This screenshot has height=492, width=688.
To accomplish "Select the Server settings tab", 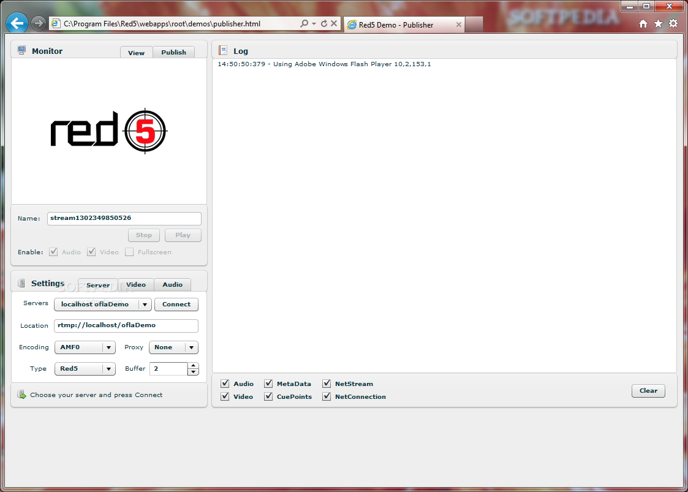I will point(98,285).
